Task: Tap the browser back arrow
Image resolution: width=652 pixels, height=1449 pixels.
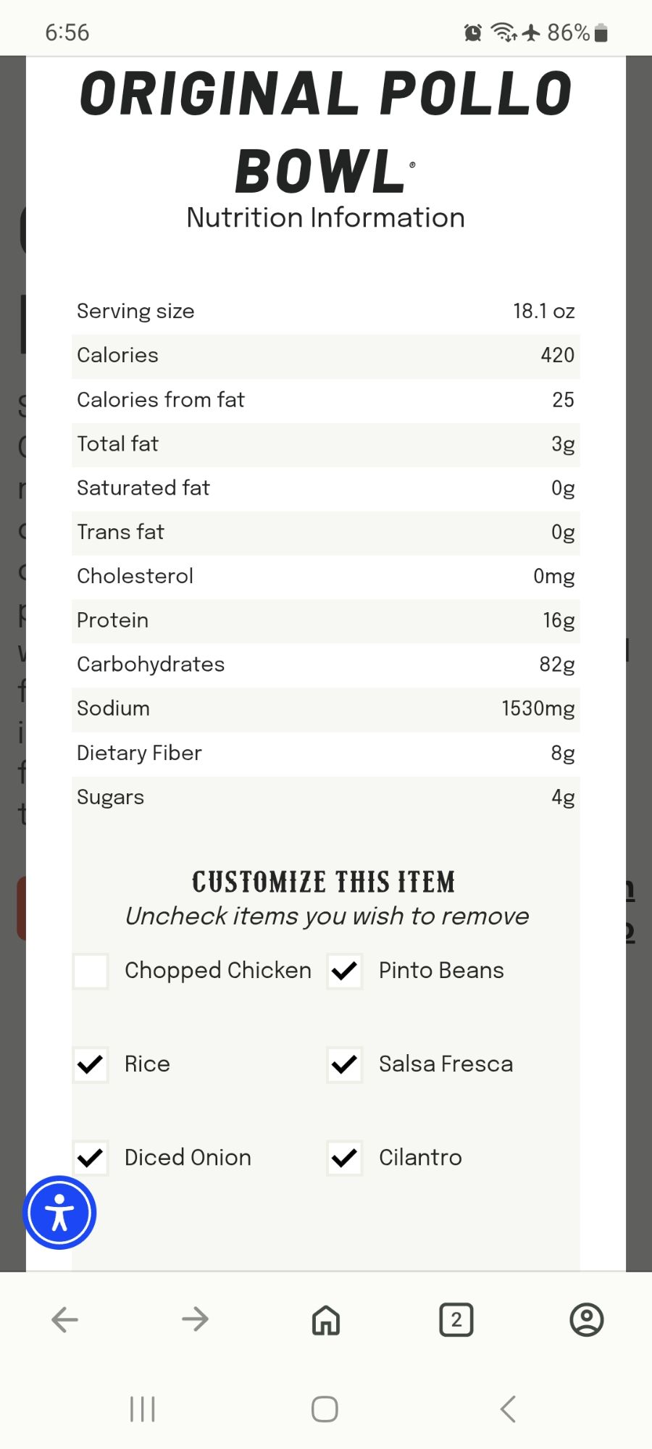Action: point(64,1320)
